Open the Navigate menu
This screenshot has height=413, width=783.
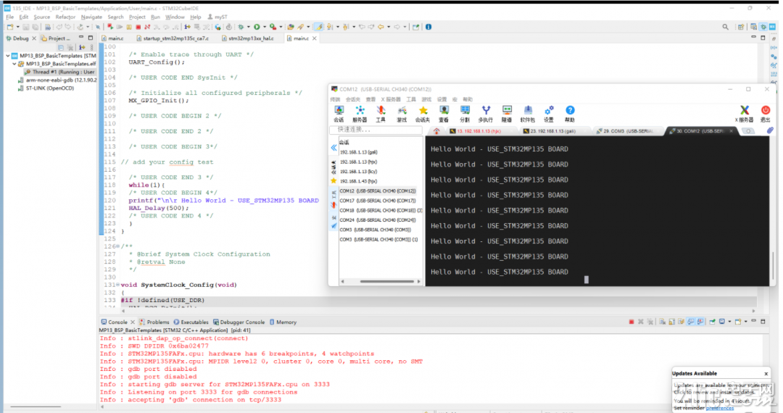point(91,17)
